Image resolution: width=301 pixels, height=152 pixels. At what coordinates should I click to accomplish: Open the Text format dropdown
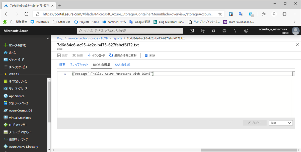tap(281, 123)
